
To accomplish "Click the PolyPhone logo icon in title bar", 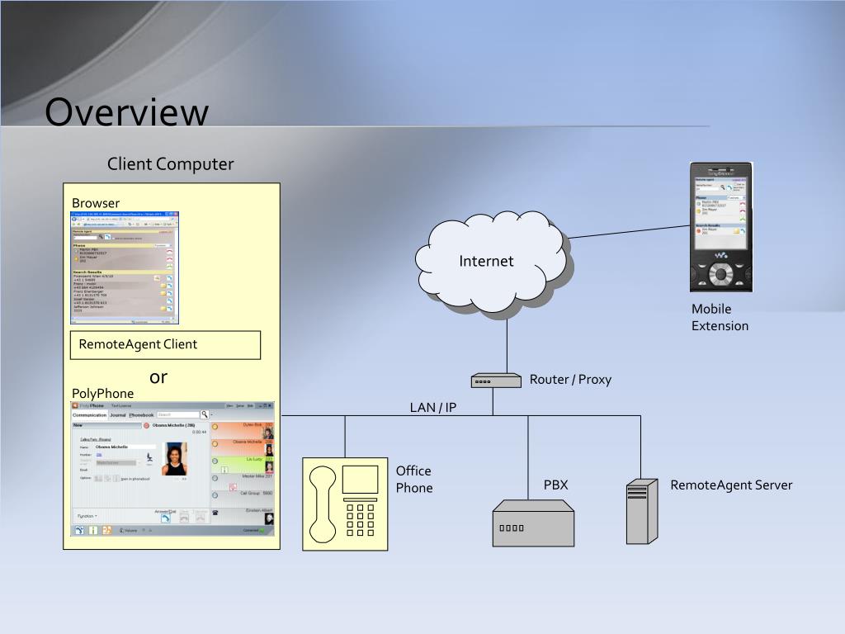I will point(75,405).
